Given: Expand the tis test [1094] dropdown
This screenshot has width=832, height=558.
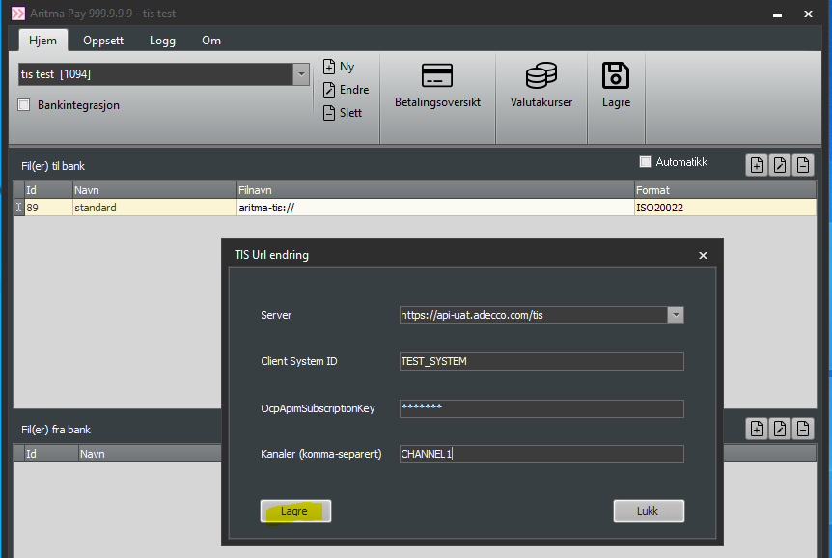Looking at the screenshot, I should (x=301, y=74).
